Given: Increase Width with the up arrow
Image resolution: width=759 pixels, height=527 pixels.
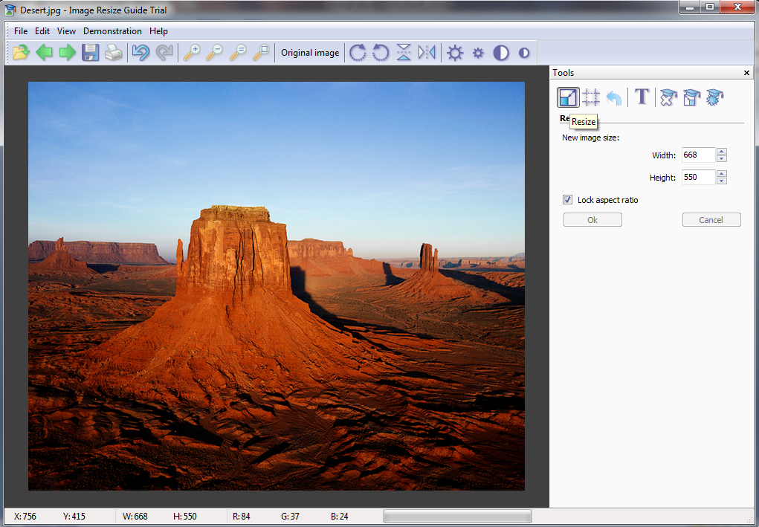Looking at the screenshot, I should pos(722,152).
